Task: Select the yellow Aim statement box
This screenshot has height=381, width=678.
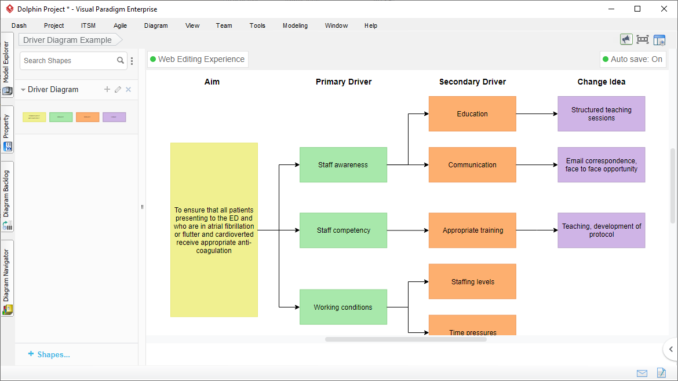Action: point(214,230)
